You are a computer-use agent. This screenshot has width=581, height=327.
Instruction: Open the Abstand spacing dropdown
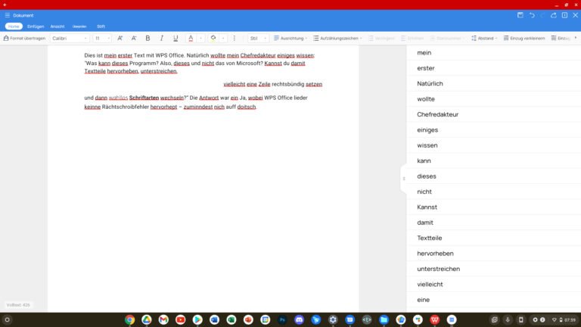coord(484,38)
